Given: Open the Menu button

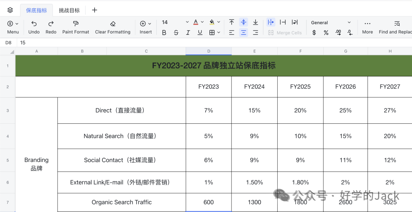Looking at the screenshot, I should 13,27.
